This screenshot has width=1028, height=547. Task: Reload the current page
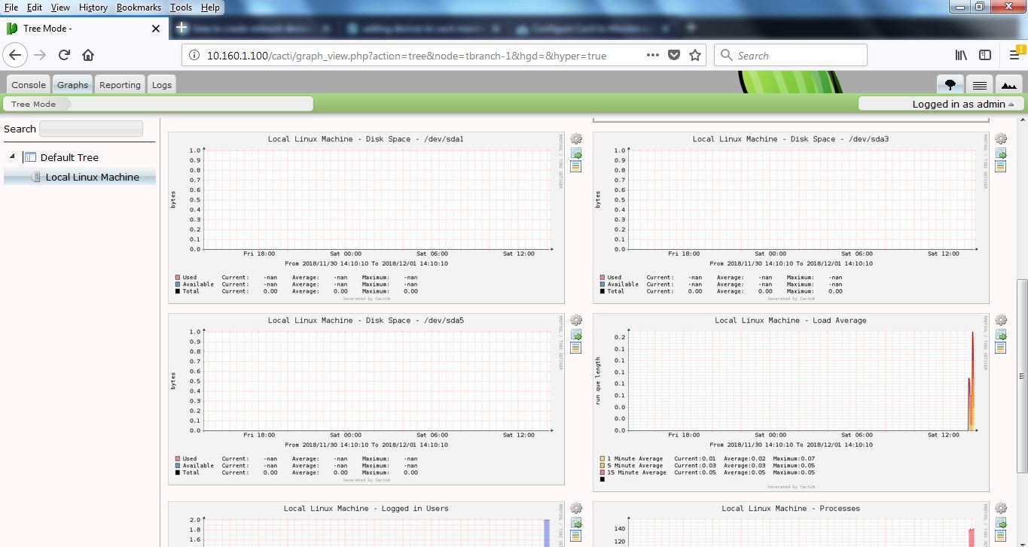(64, 55)
